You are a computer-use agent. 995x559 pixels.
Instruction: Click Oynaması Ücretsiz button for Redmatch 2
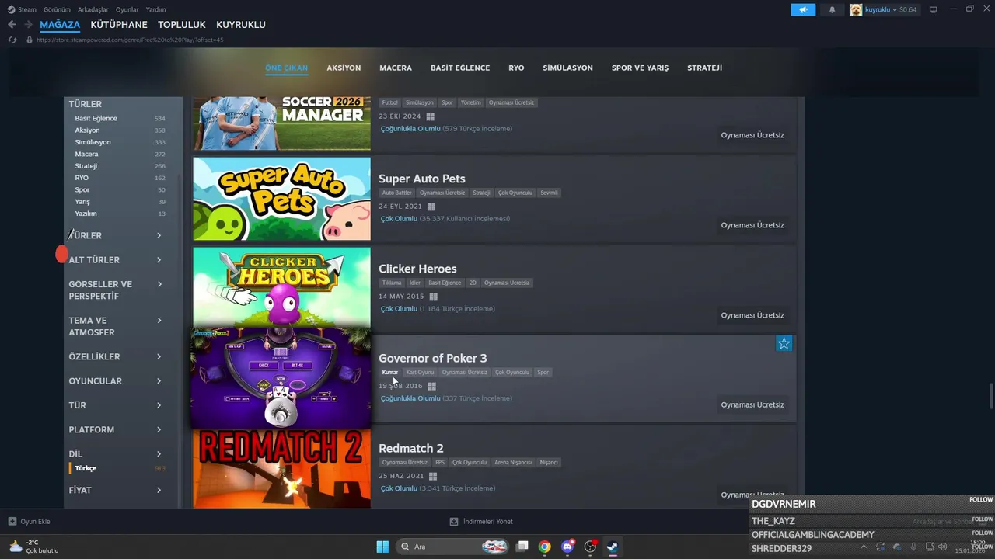pyautogui.click(x=752, y=495)
